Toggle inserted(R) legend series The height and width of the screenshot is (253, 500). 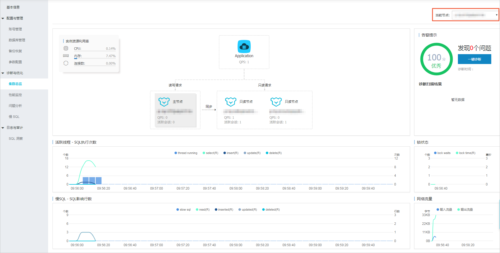pos(224,210)
